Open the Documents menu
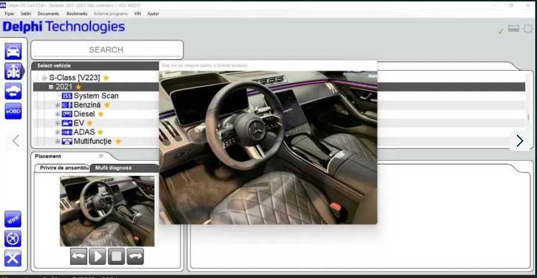Viewport: 537px width, 278px height. 48,14
